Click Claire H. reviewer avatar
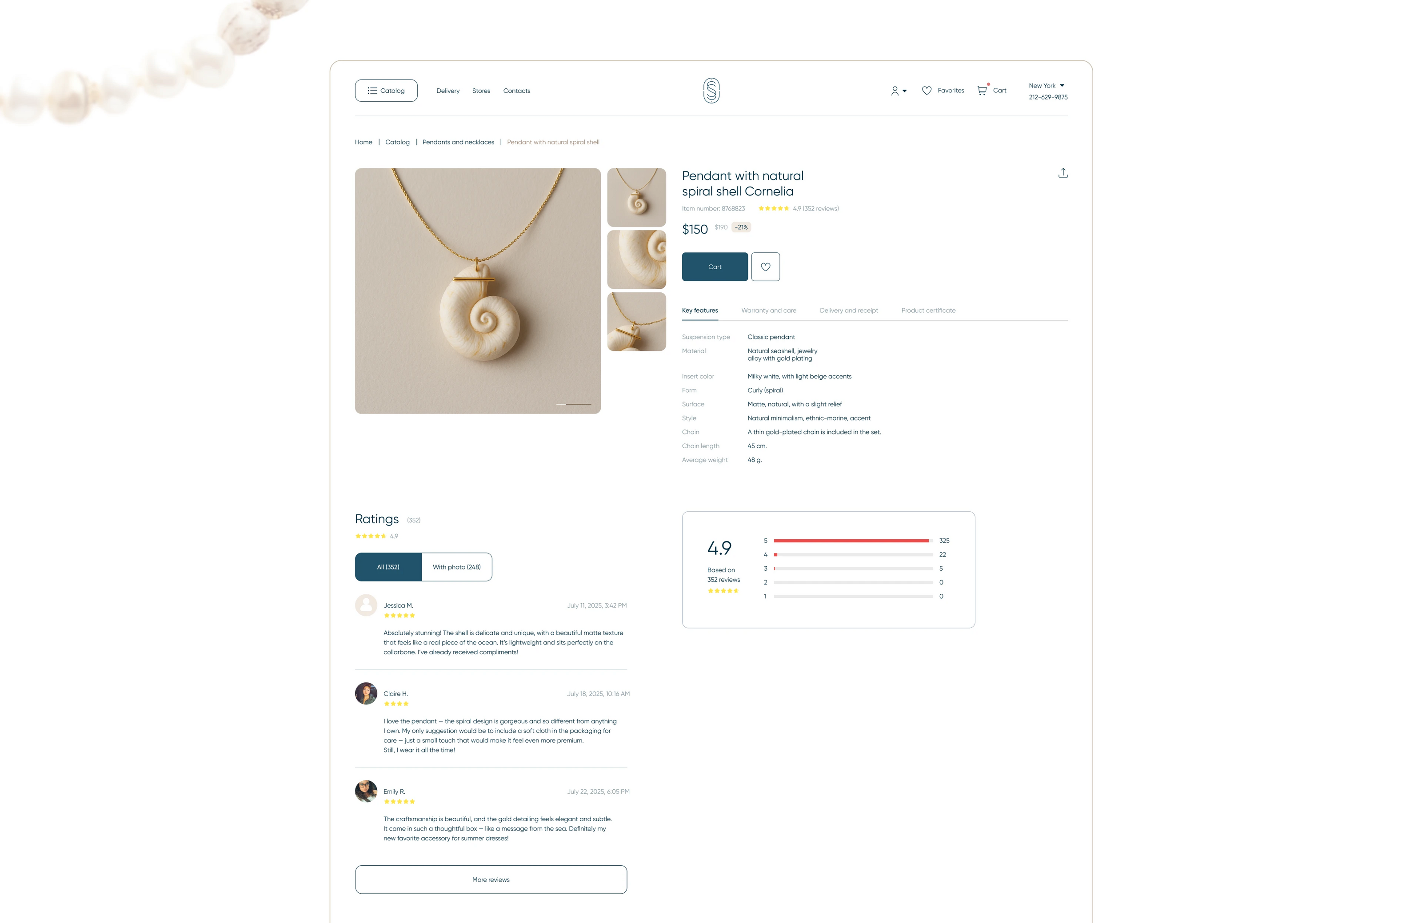The image size is (1422, 923). pyautogui.click(x=366, y=694)
